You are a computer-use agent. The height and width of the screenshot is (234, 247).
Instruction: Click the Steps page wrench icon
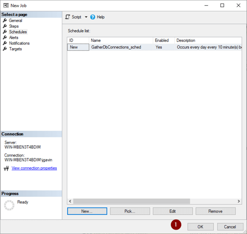coord(5,26)
